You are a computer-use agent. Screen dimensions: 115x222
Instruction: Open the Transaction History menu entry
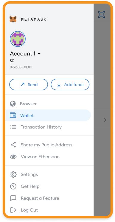(x=49, y=127)
